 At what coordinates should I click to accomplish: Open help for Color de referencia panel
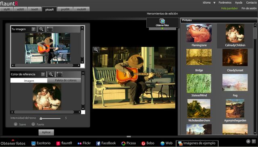coord(43,74)
